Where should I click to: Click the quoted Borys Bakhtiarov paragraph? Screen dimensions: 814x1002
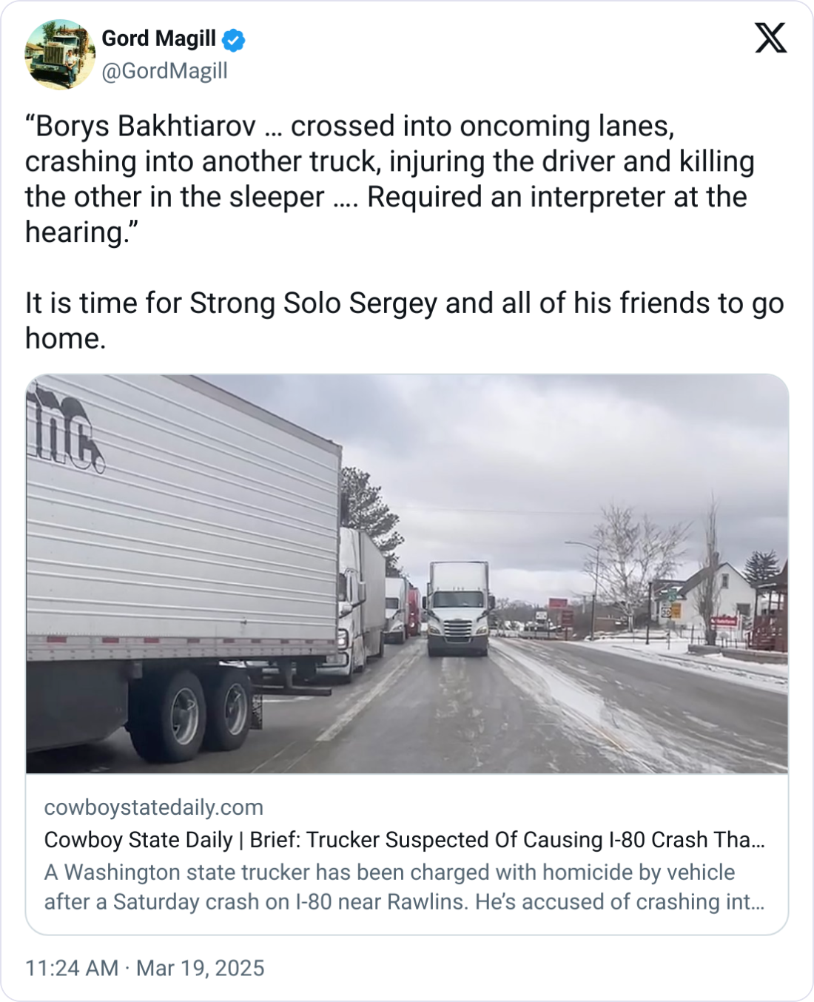pos(389,178)
